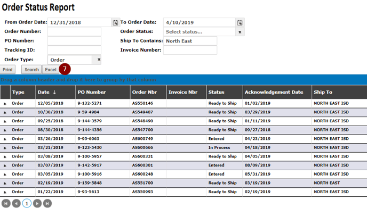
Task: Jump to the last results page
Action: [x=47, y=203]
